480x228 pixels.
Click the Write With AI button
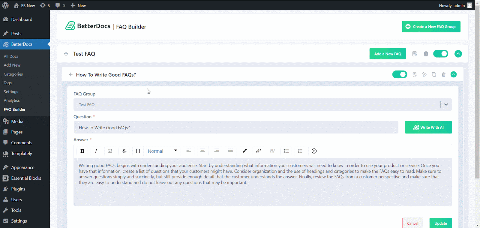click(x=428, y=127)
